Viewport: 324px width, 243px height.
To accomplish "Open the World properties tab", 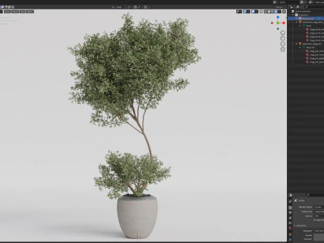I will coord(290,228).
